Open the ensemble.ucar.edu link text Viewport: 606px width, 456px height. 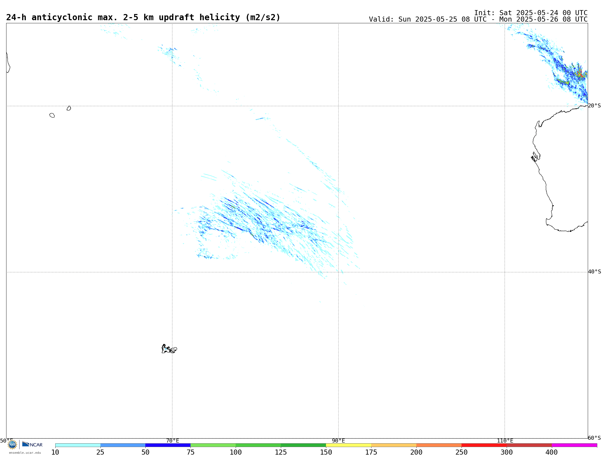coord(25,453)
